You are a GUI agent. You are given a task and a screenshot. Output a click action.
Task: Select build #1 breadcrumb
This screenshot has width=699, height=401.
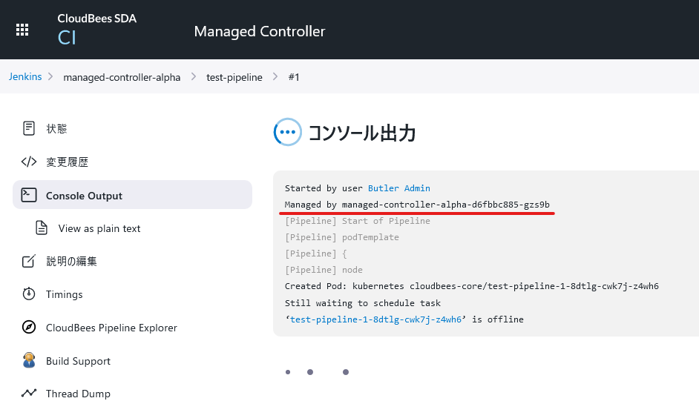pos(294,77)
